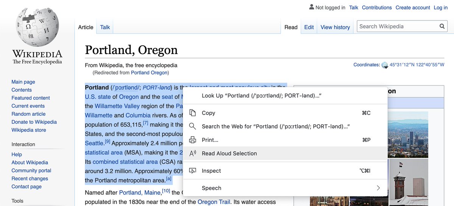Click the statistical area link

coord(104,152)
